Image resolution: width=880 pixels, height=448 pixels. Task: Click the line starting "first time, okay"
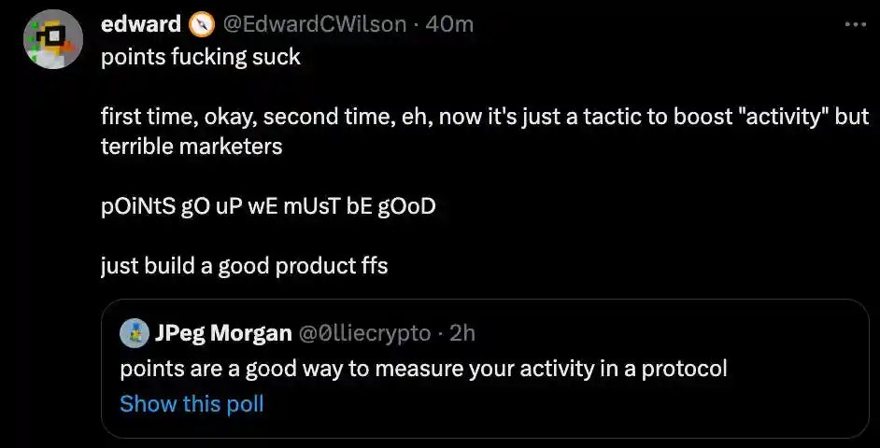pos(374,119)
